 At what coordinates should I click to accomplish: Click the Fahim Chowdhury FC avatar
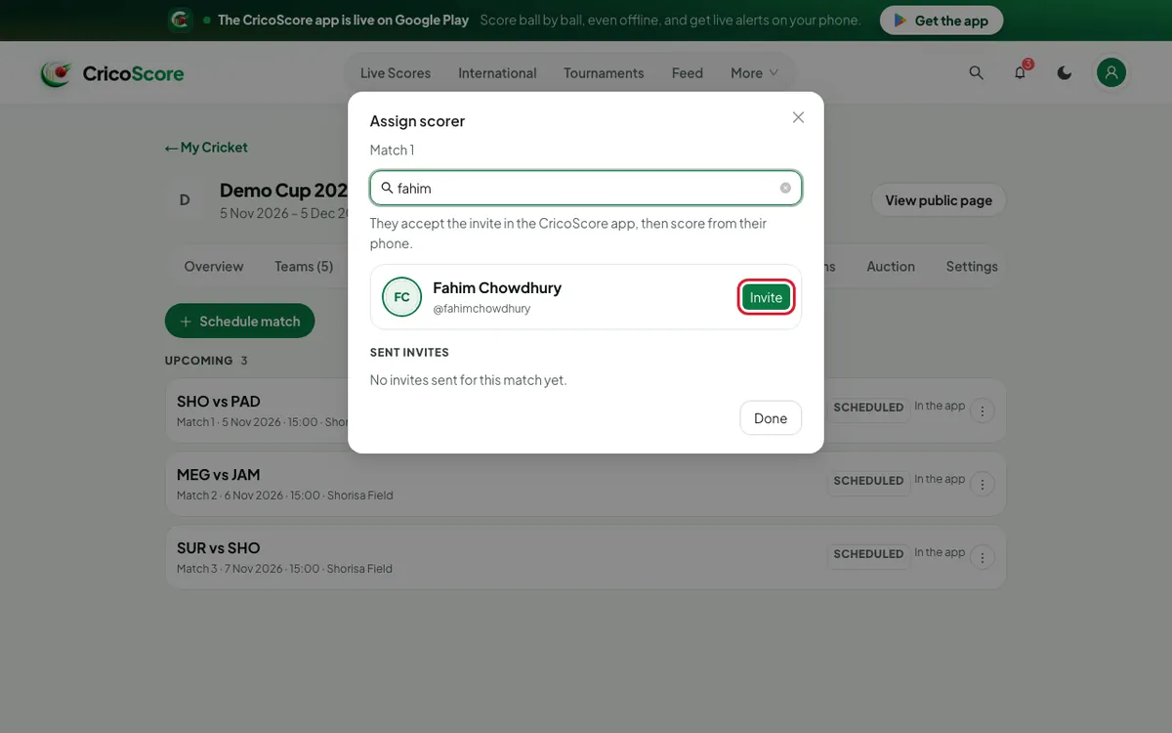[401, 297]
